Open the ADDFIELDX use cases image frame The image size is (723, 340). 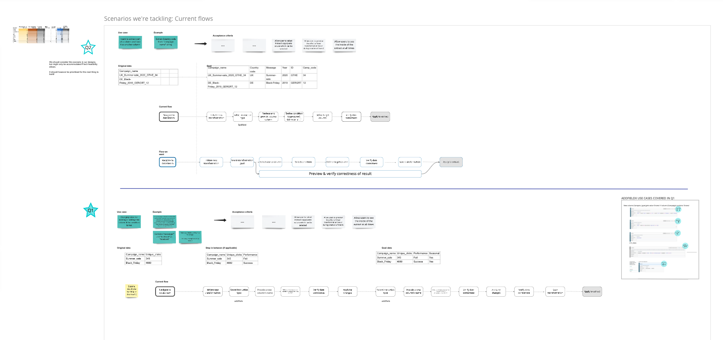tap(660, 239)
